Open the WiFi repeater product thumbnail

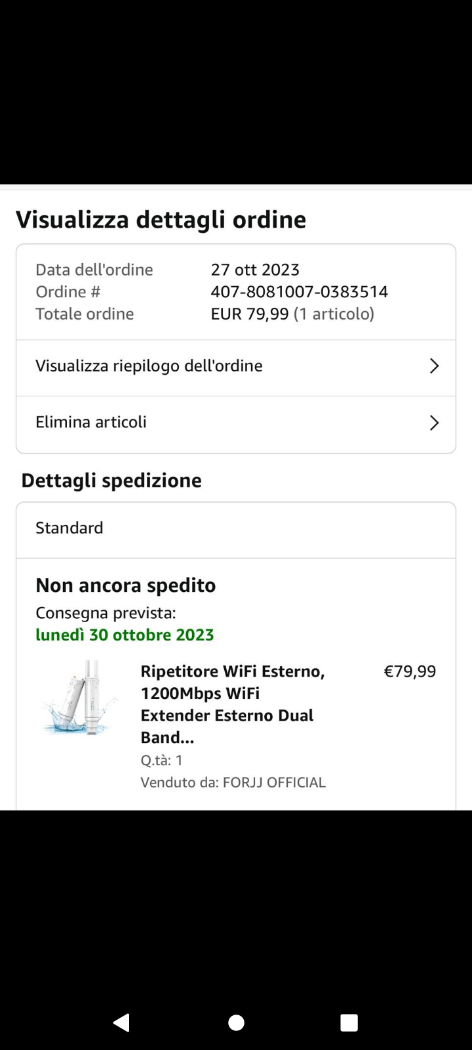(80, 698)
